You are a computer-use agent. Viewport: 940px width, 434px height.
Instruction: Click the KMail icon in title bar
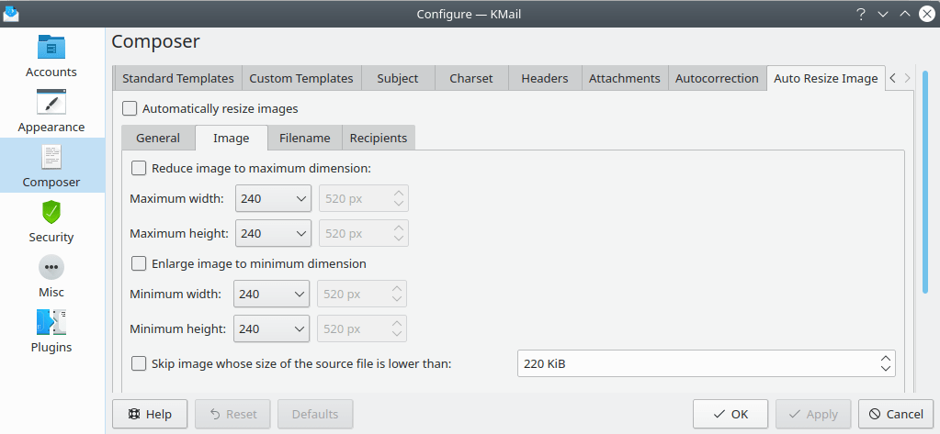click(11, 14)
